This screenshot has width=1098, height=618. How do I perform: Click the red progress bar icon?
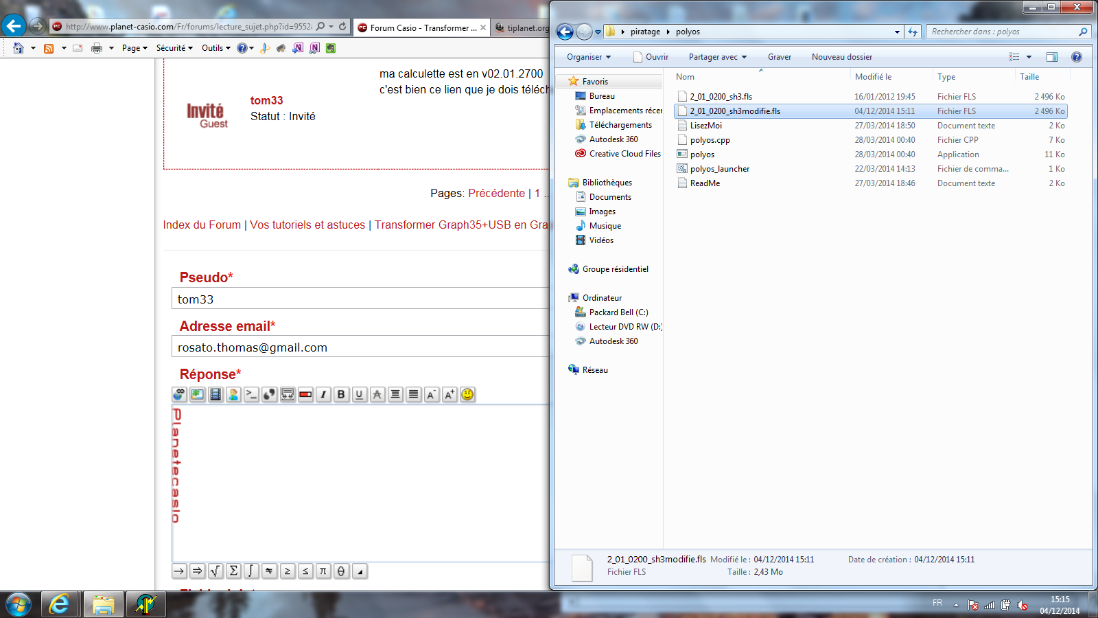point(305,394)
